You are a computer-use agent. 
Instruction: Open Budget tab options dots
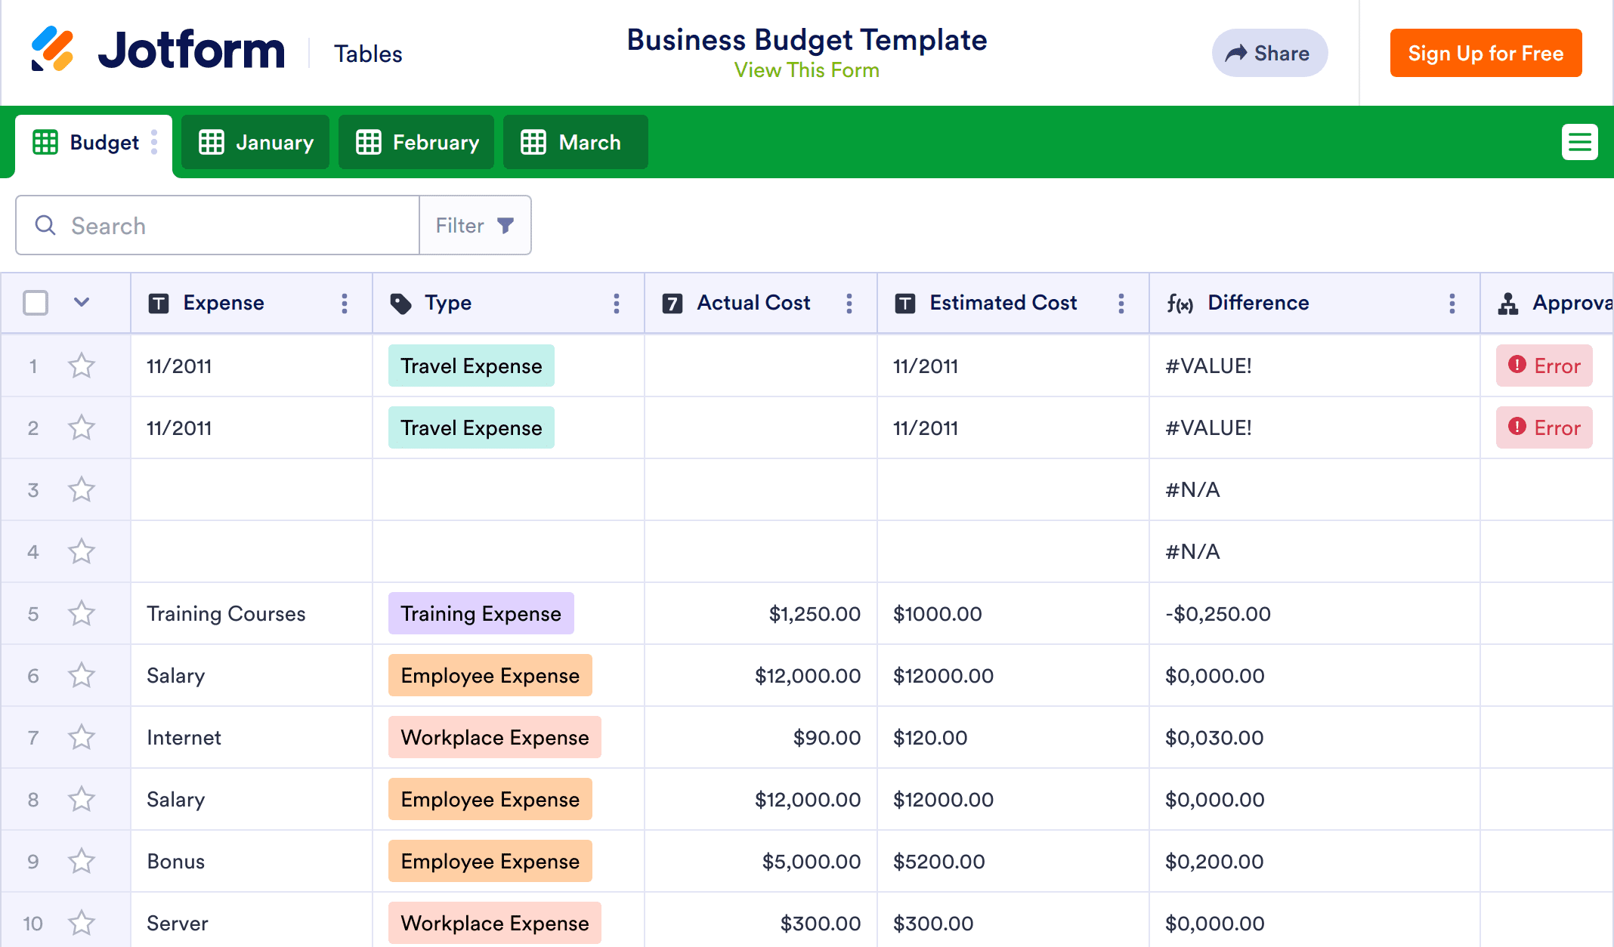pos(154,142)
